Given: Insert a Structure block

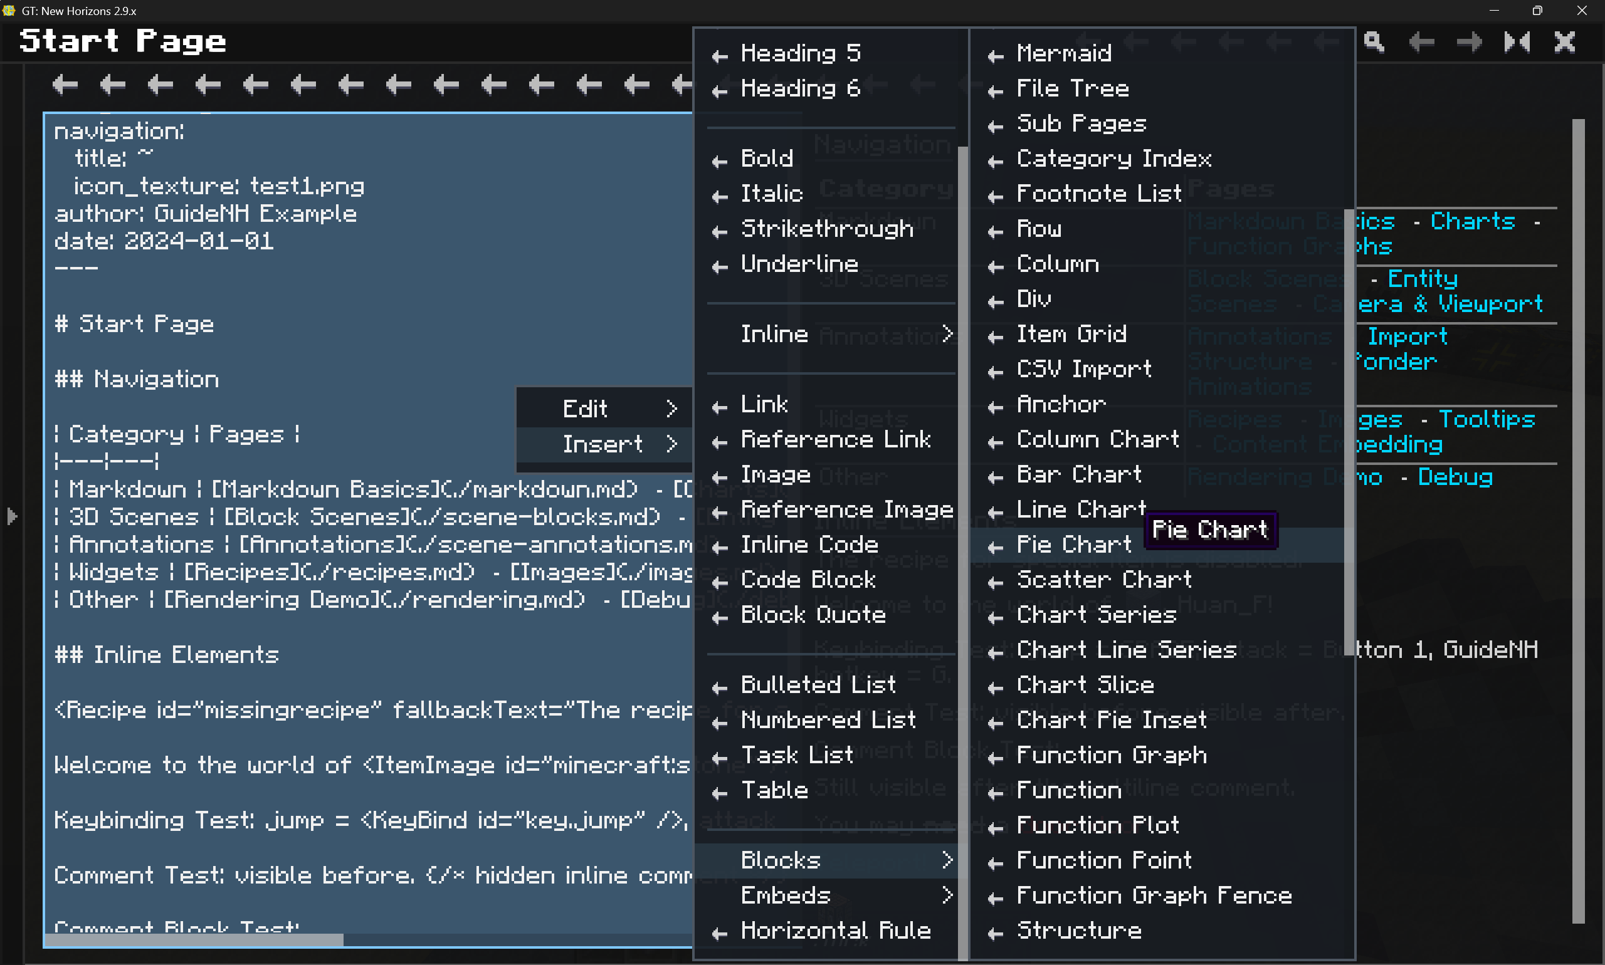Looking at the screenshot, I should tap(1157, 931).
